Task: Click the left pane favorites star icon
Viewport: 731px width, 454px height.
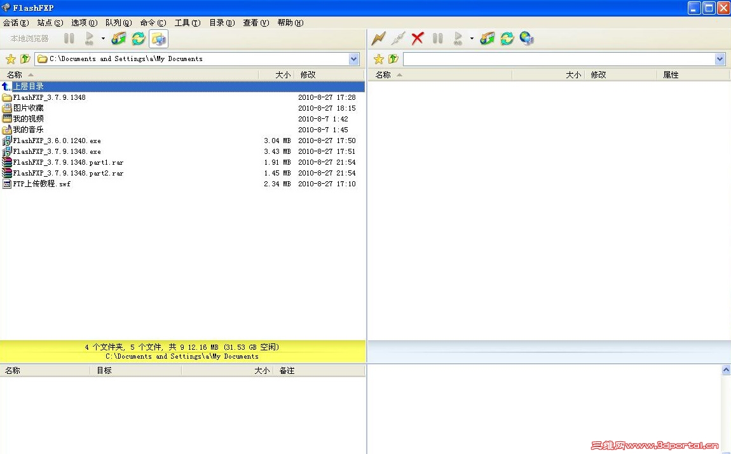Action: 10,58
